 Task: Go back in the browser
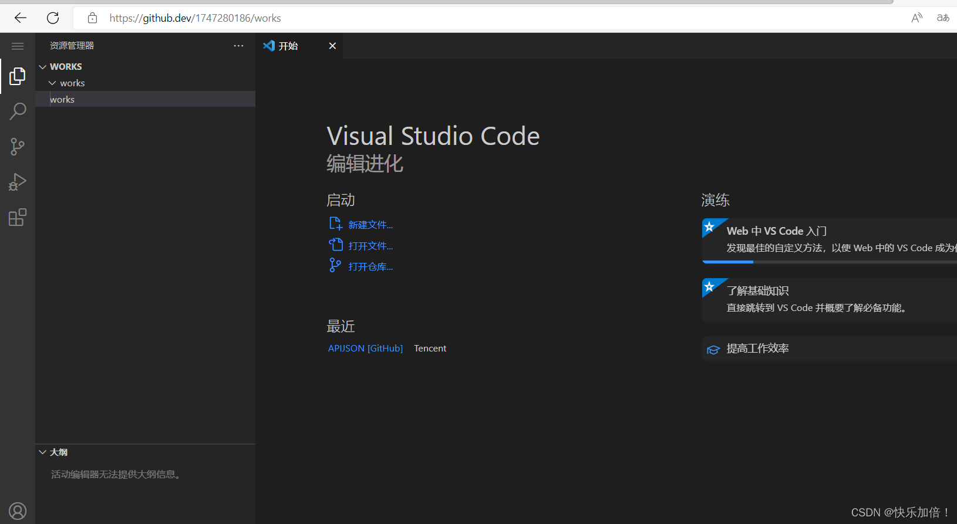(21, 18)
